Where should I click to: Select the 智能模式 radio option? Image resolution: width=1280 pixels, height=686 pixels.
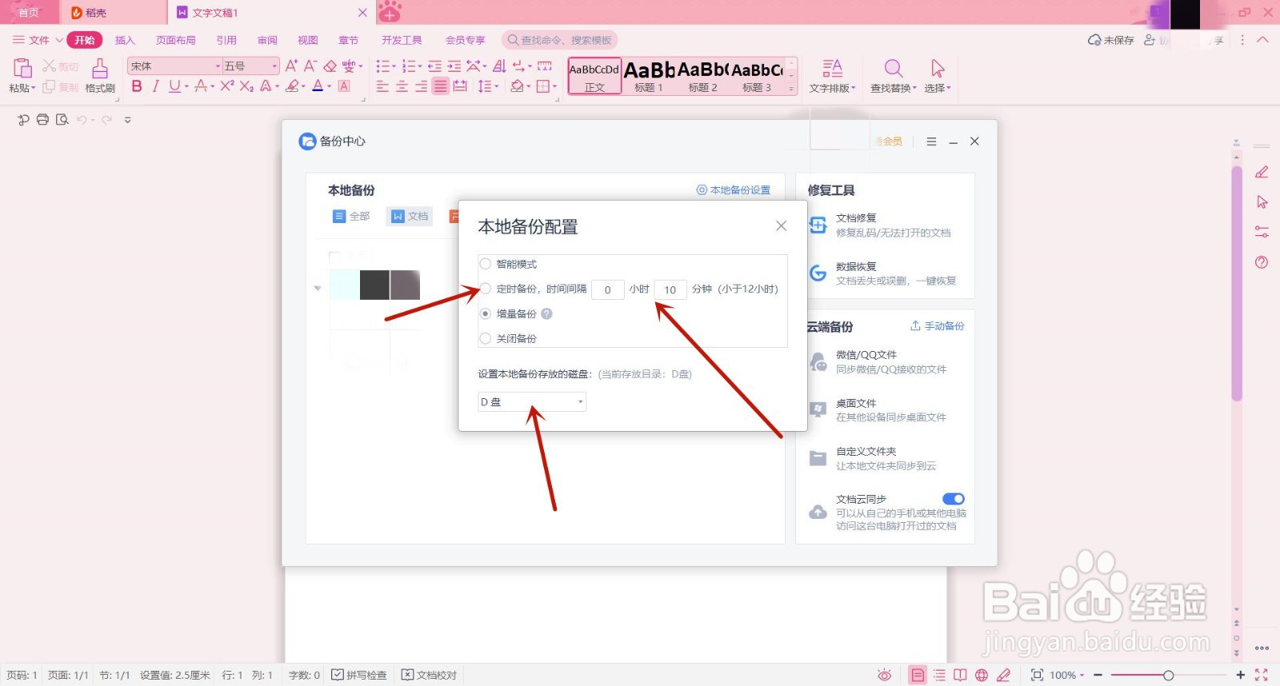(486, 264)
